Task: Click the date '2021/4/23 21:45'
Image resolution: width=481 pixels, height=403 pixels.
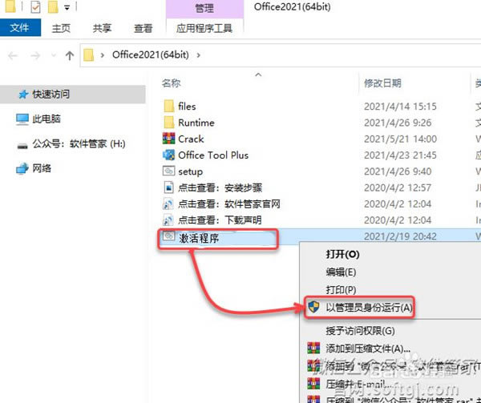Action: (400, 155)
